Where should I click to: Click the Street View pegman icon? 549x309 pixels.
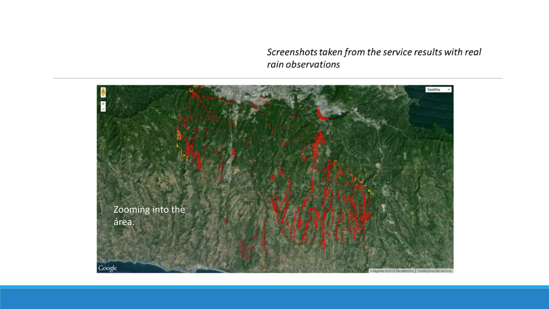pos(103,92)
